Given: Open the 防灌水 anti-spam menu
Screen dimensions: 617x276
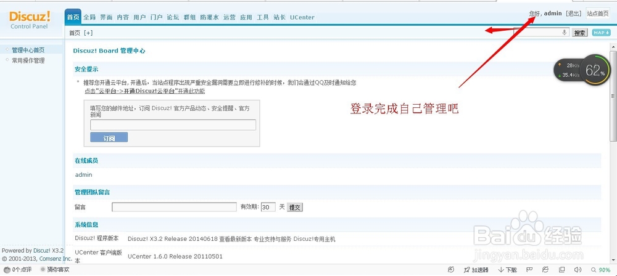Looking at the screenshot, I should coord(209,17).
